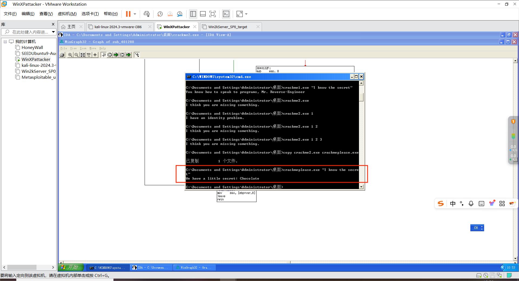519x281 pixels.
Task: Click the Sogou soft keyboard icon
Action: tap(481, 204)
